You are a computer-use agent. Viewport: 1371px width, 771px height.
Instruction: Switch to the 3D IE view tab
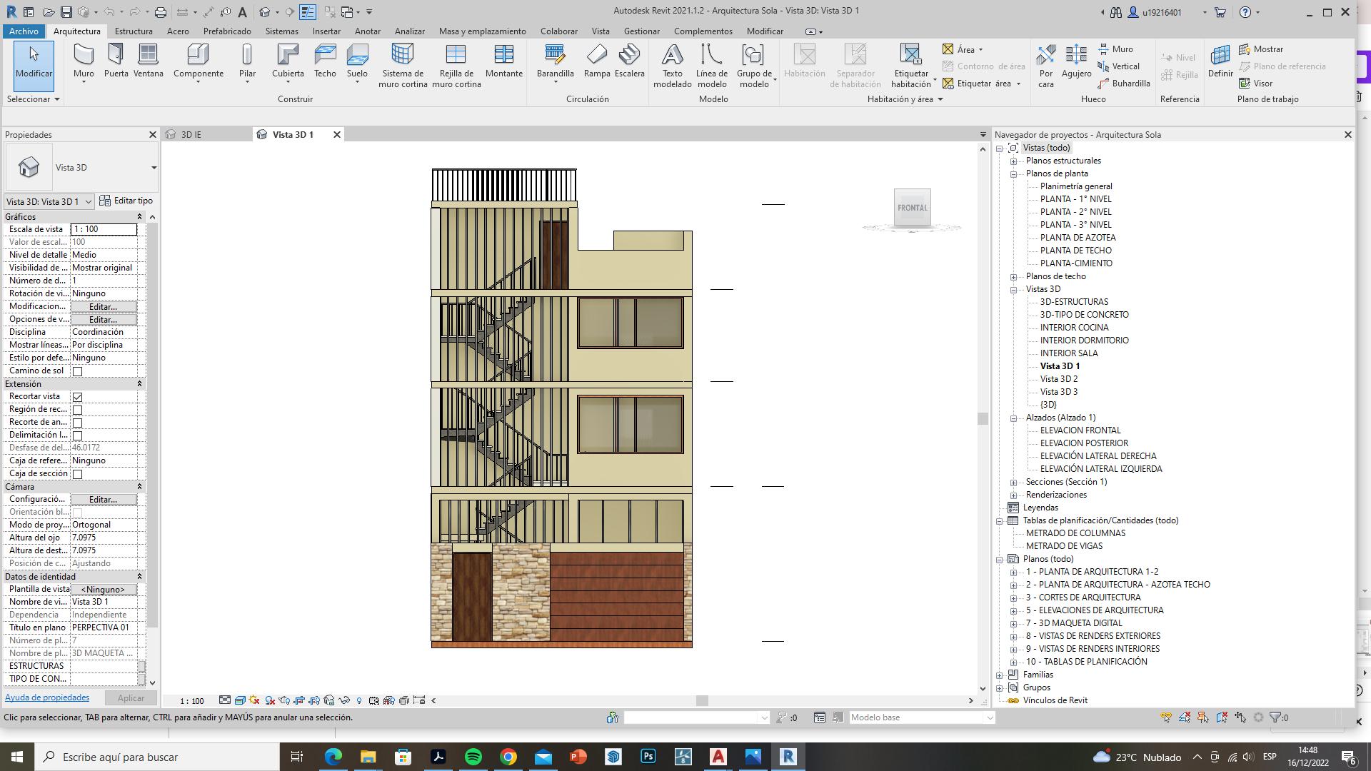(x=191, y=135)
